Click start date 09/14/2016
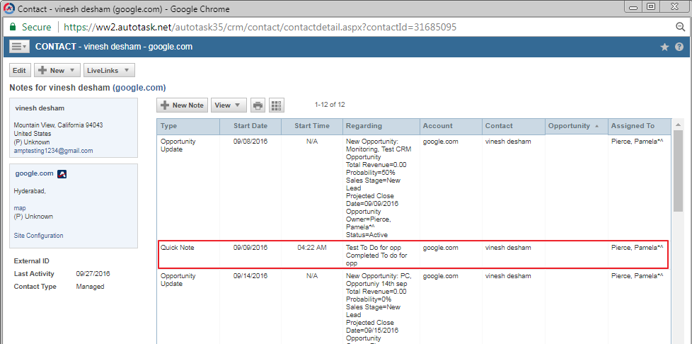 click(250, 276)
